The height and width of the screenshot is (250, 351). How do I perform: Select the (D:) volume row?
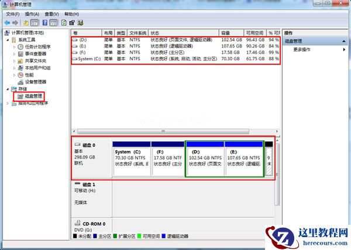(175, 40)
